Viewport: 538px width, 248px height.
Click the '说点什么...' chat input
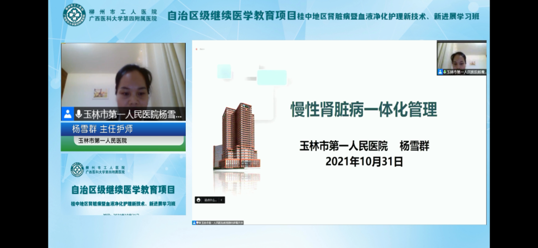210,200
